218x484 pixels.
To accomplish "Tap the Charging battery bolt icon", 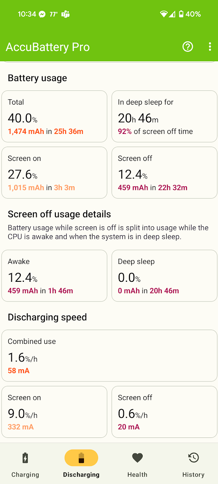I will pyautogui.click(x=25, y=458).
